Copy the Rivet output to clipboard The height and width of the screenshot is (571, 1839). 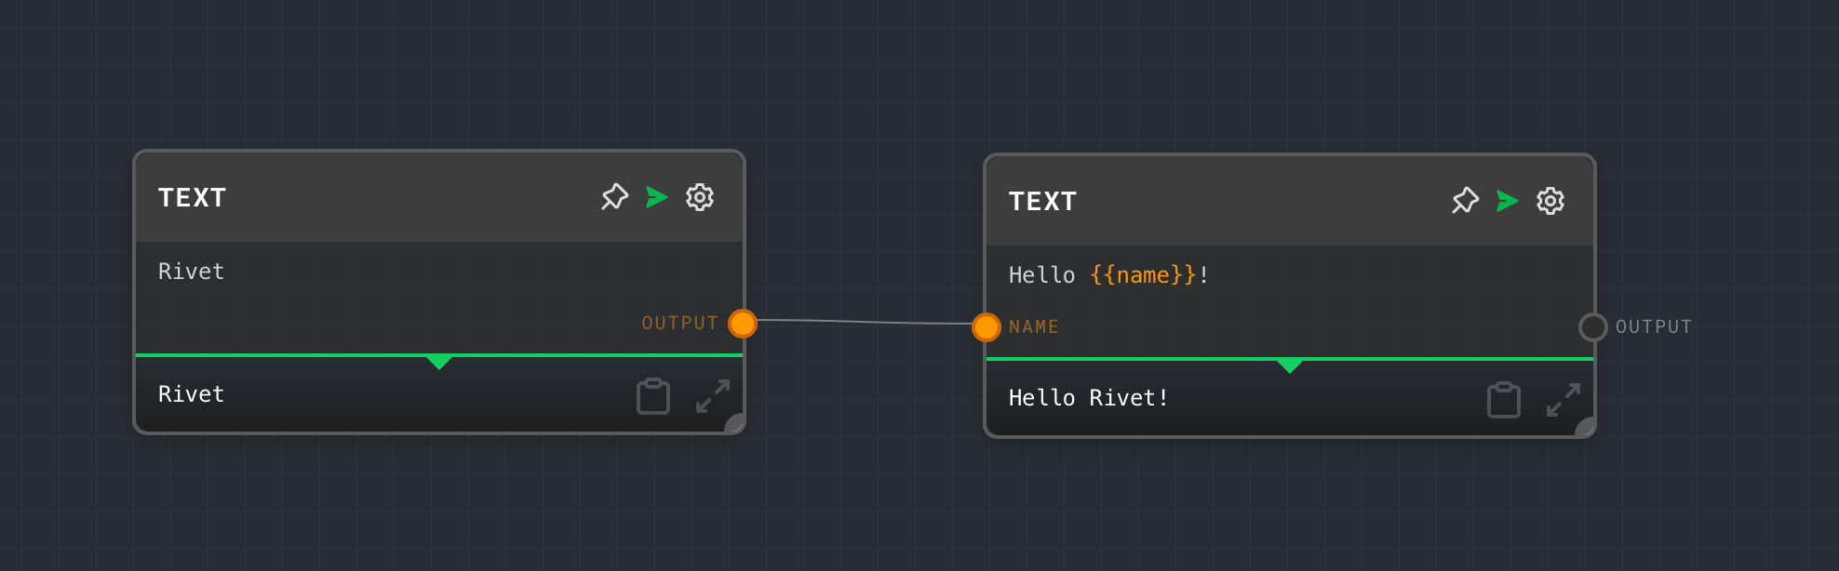pyautogui.click(x=653, y=396)
